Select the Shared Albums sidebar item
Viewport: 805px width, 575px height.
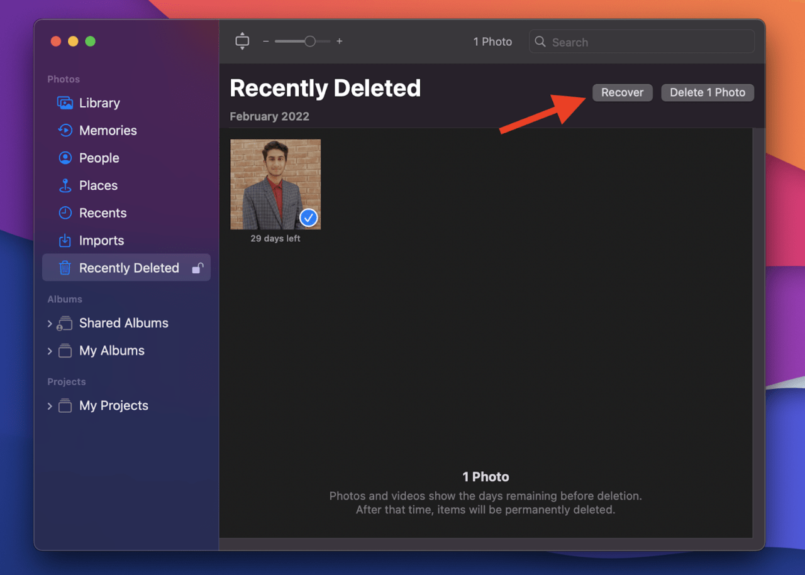point(123,323)
